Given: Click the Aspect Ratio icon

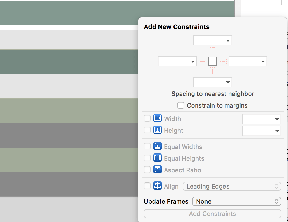Looking at the screenshot, I should (x=157, y=170).
